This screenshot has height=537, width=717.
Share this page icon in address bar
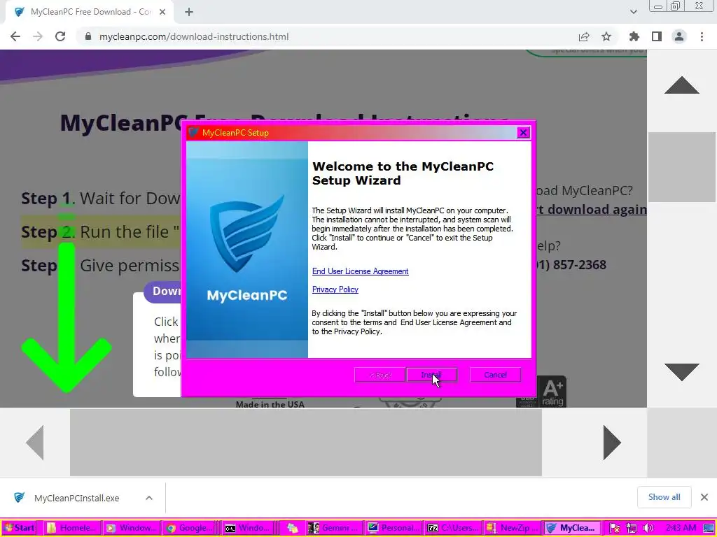point(583,36)
